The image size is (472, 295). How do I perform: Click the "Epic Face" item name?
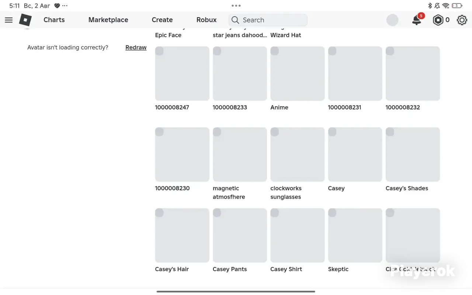(168, 35)
